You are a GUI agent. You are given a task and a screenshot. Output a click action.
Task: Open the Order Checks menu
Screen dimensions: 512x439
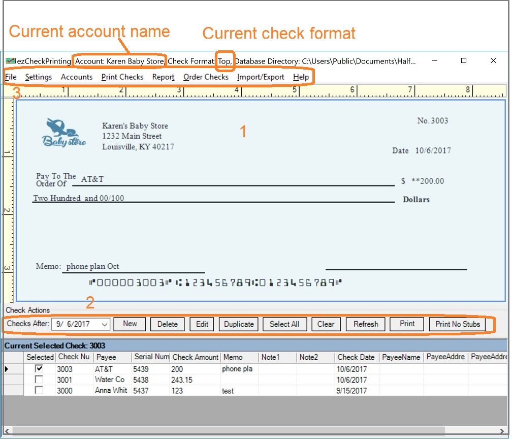[206, 77]
